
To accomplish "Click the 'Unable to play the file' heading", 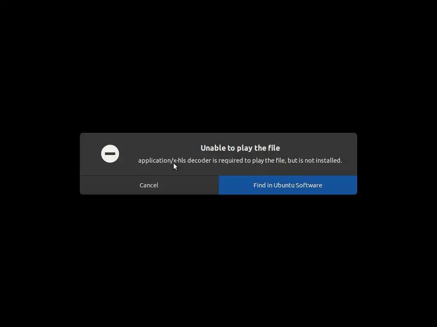I will (240, 148).
